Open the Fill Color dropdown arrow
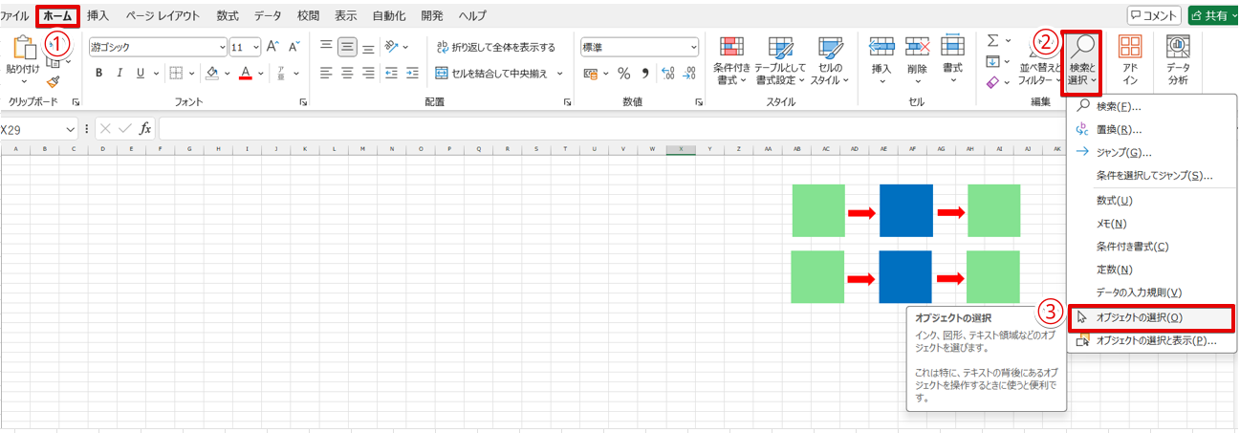Screen dimensions: 1240x433 (x=228, y=73)
